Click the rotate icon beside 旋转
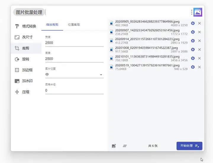 17,59
